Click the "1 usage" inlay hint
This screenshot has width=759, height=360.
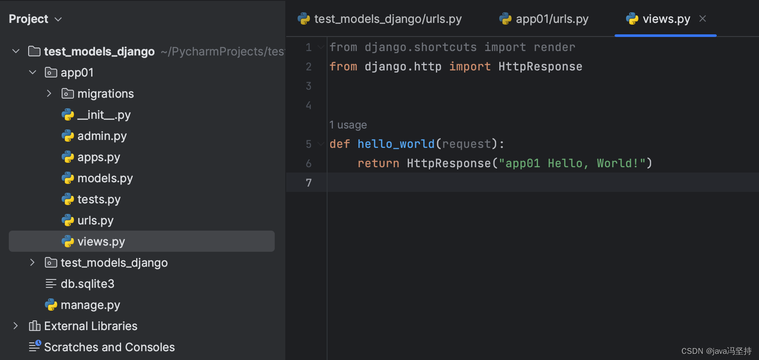[x=348, y=125]
